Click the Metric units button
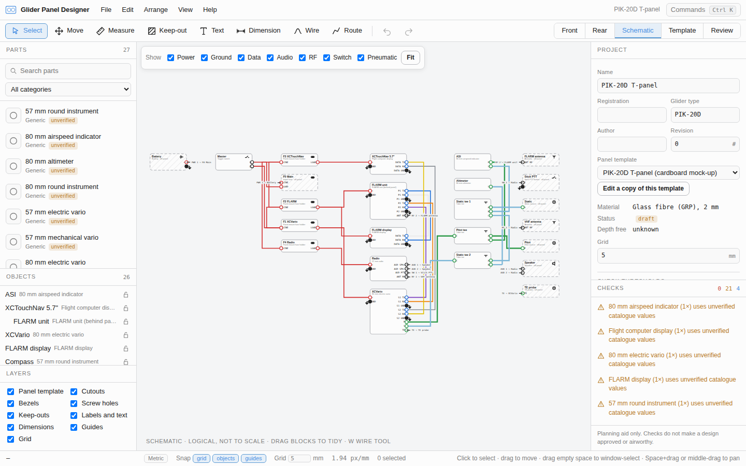Viewport: 746px width, 466px height. pyautogui.click(x=156, y=458)
